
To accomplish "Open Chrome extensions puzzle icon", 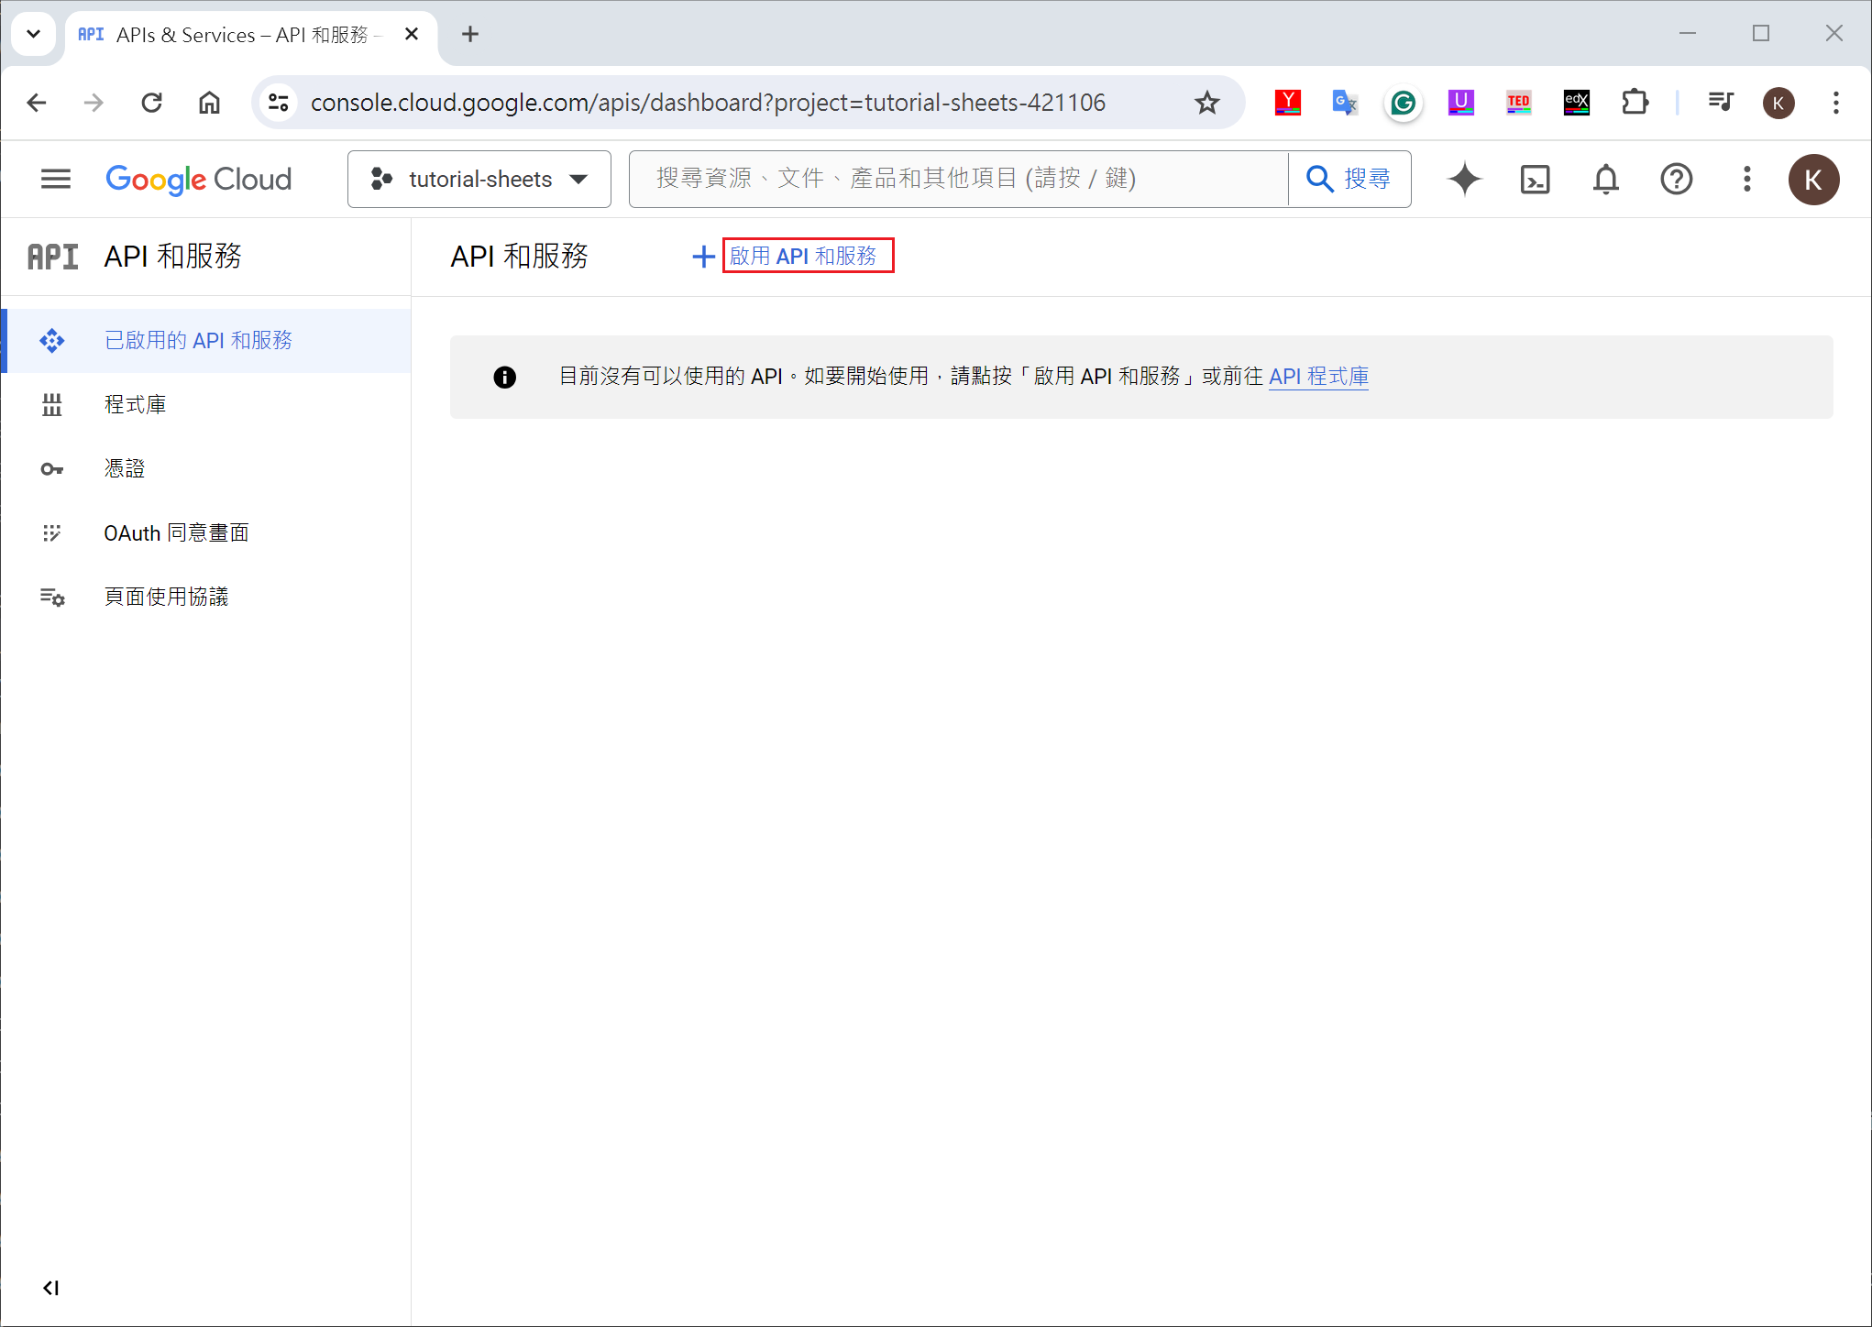I will tap(1635, 103).
